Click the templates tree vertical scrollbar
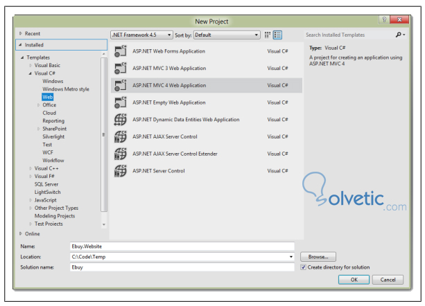425x306 pixels. click(104, 134)
